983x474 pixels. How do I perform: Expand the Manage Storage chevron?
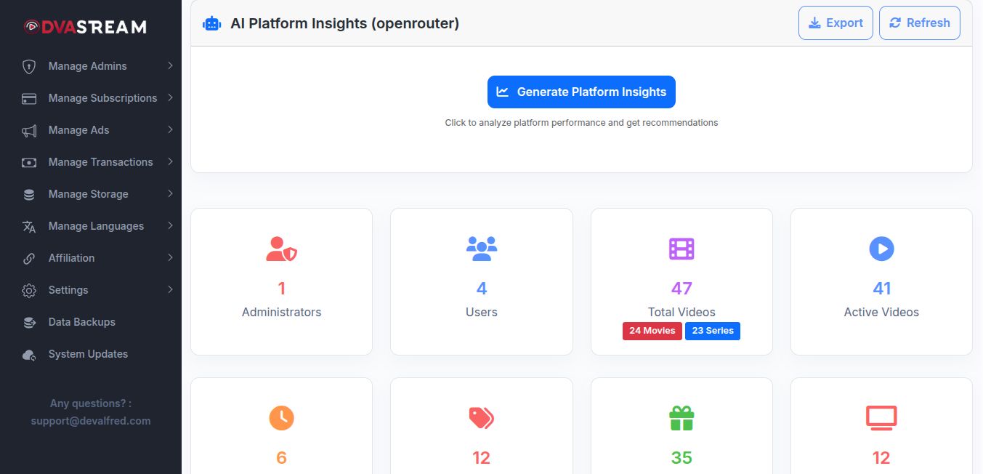pyautogui.click(x=170, y=194)
